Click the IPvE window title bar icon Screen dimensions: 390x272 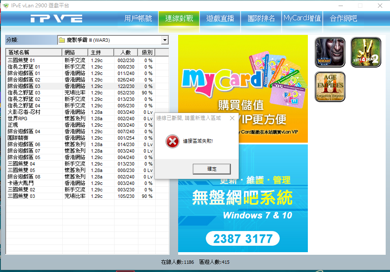coord(6,6)
